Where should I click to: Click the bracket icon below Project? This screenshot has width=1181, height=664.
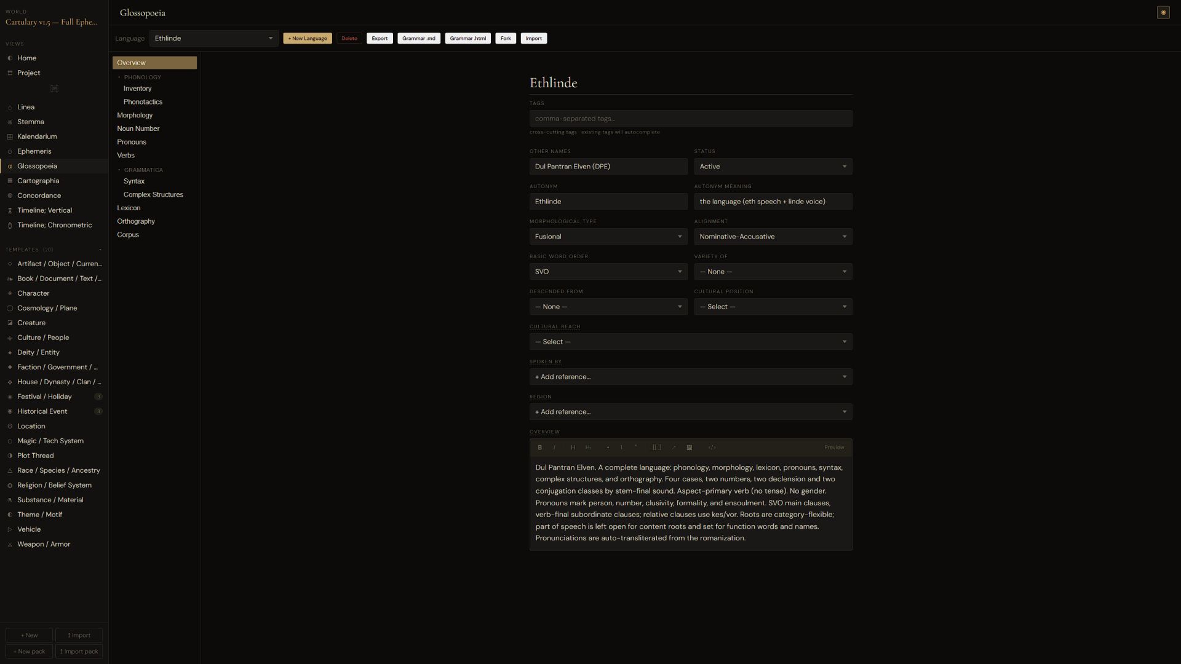tap(54, 89)
